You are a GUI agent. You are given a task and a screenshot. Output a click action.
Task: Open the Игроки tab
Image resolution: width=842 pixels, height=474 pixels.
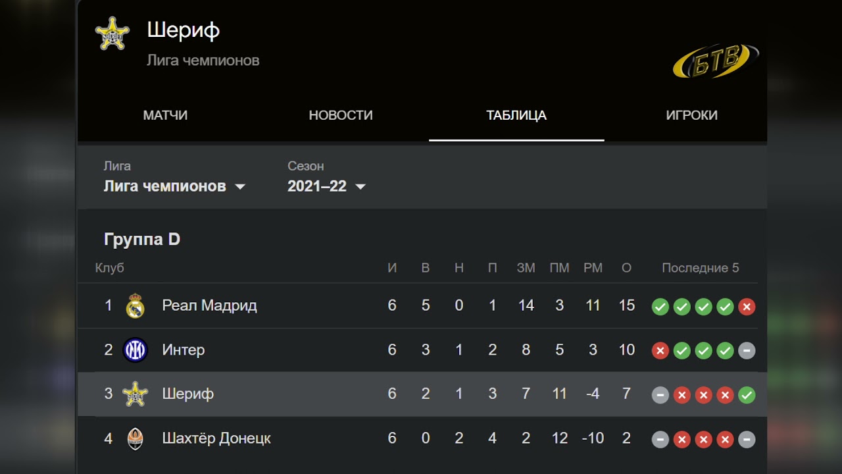691,115
